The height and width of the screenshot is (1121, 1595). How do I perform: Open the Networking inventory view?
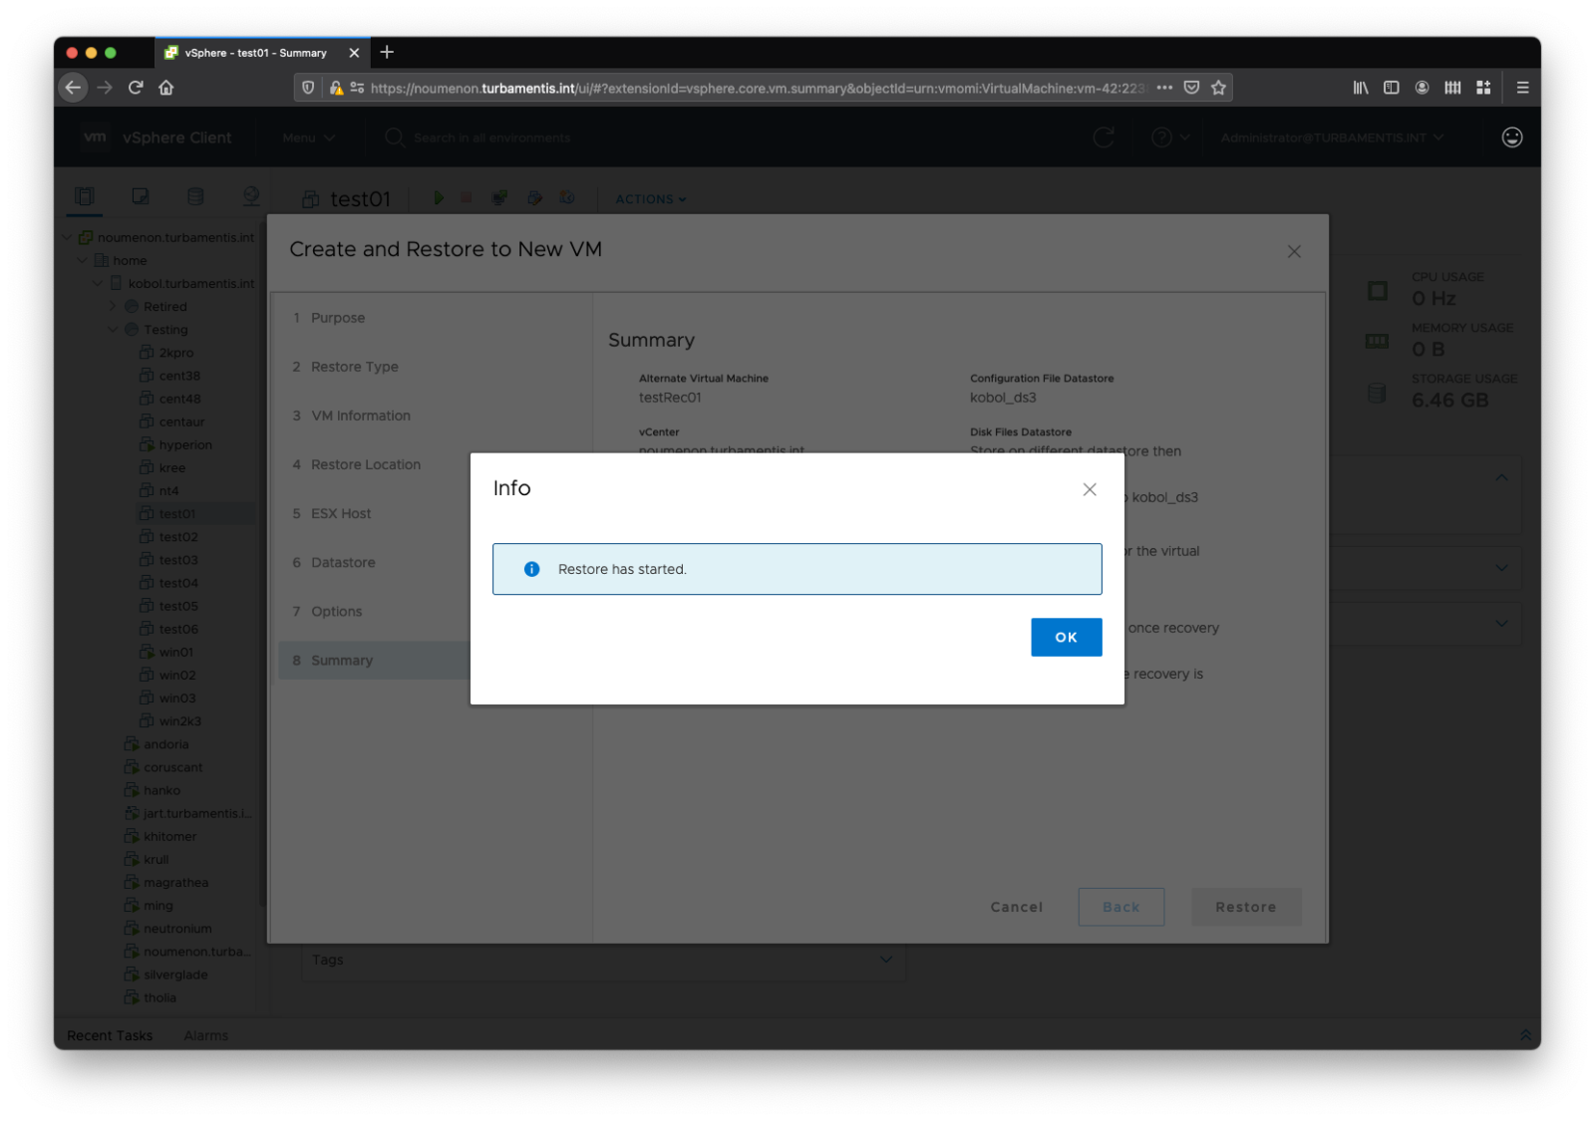pos(250,196)
